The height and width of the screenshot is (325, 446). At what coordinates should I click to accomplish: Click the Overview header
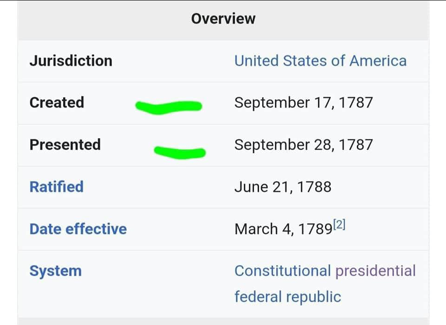[x=223, y=19]
